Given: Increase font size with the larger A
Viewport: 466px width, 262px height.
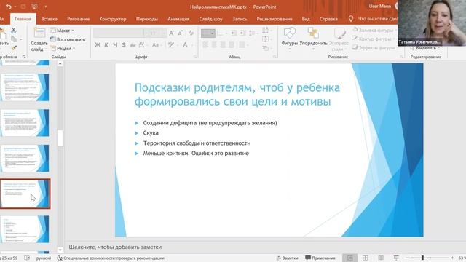Looking at the screenshot, I should (172, 33).
